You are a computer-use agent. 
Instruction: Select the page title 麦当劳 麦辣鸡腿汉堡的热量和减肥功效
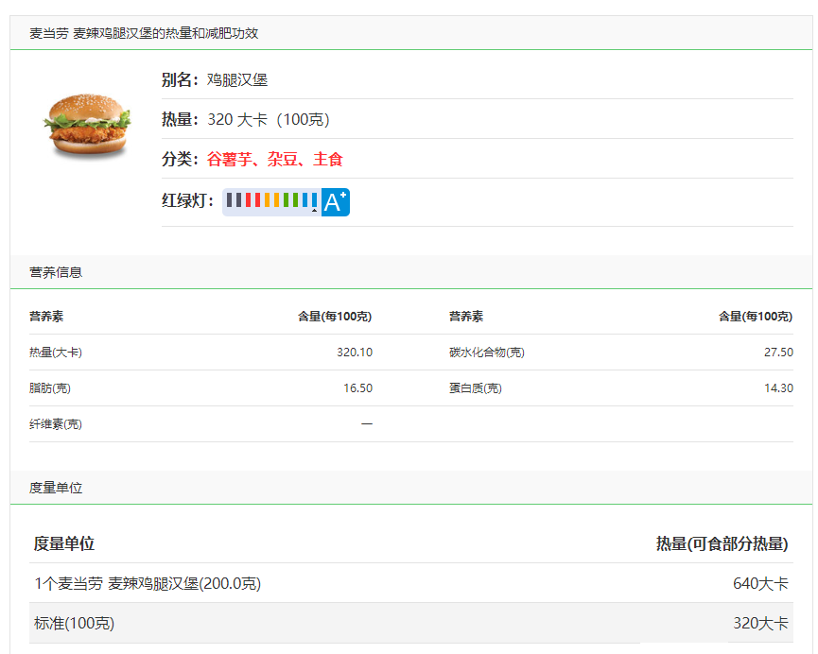click(144, 33)
